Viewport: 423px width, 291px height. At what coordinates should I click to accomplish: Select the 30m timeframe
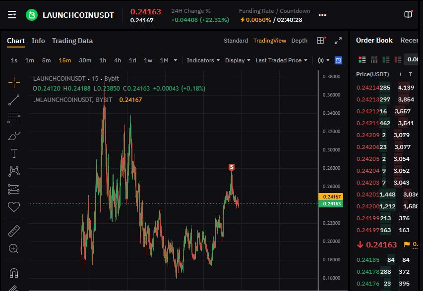click(x=85, y=60)
